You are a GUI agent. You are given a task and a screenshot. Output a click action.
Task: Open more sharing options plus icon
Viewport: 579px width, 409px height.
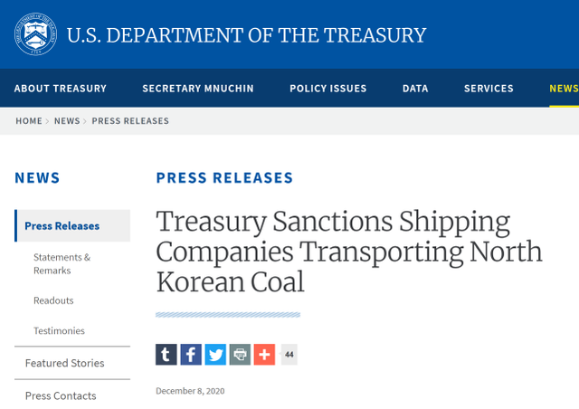coord(264,355)
